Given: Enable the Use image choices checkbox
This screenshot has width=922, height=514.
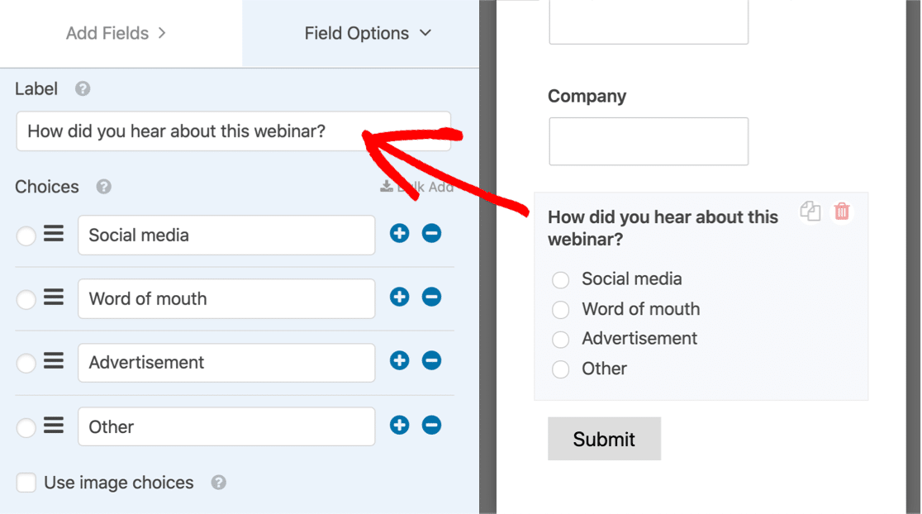Looking at the screenshot, I should tap(26, 483).
